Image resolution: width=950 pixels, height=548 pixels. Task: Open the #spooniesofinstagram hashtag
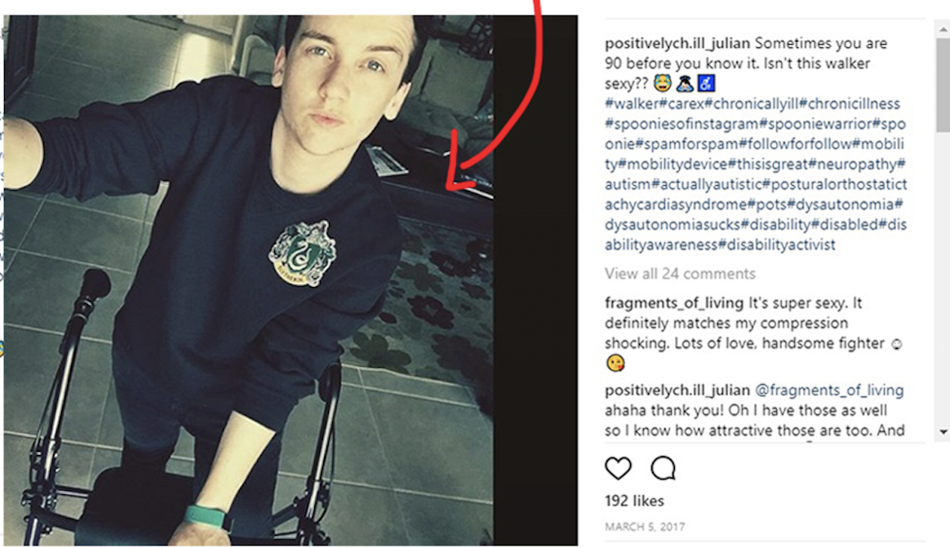point(681,124)
